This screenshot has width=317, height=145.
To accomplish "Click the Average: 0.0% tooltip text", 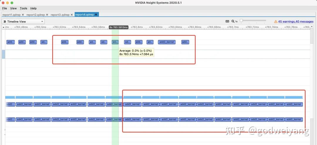I will [135, 51].
